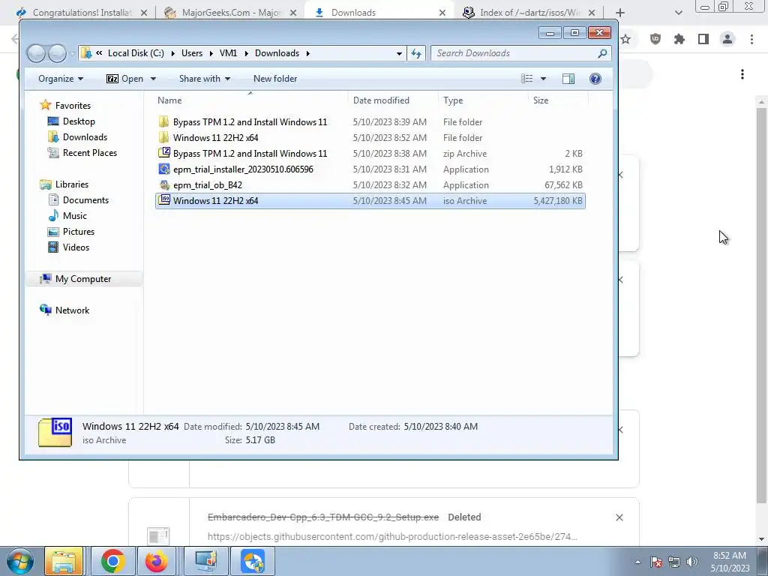The image size is (768, 576).
Task: Click the volume speaker tray icon
Action: [x=692, y=562]
